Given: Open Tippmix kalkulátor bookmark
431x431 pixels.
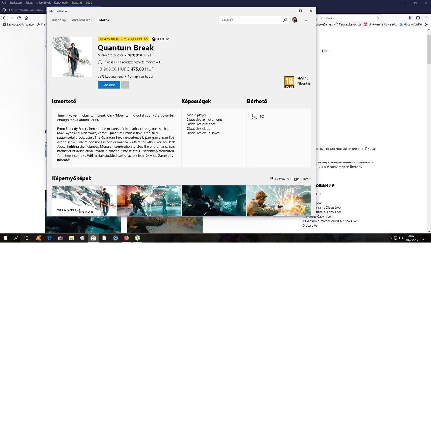Looking at the screenshot, I should click(x=348, y=24).
